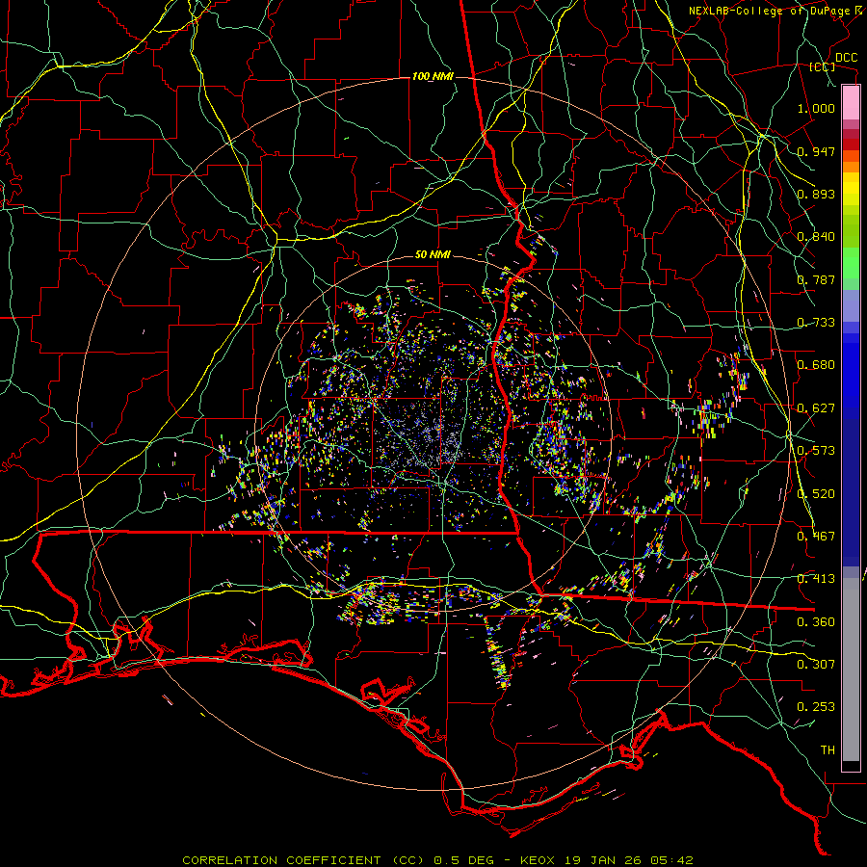Select the 1.000 legend value
Viewport: 867px width, 867px height.
816,108
